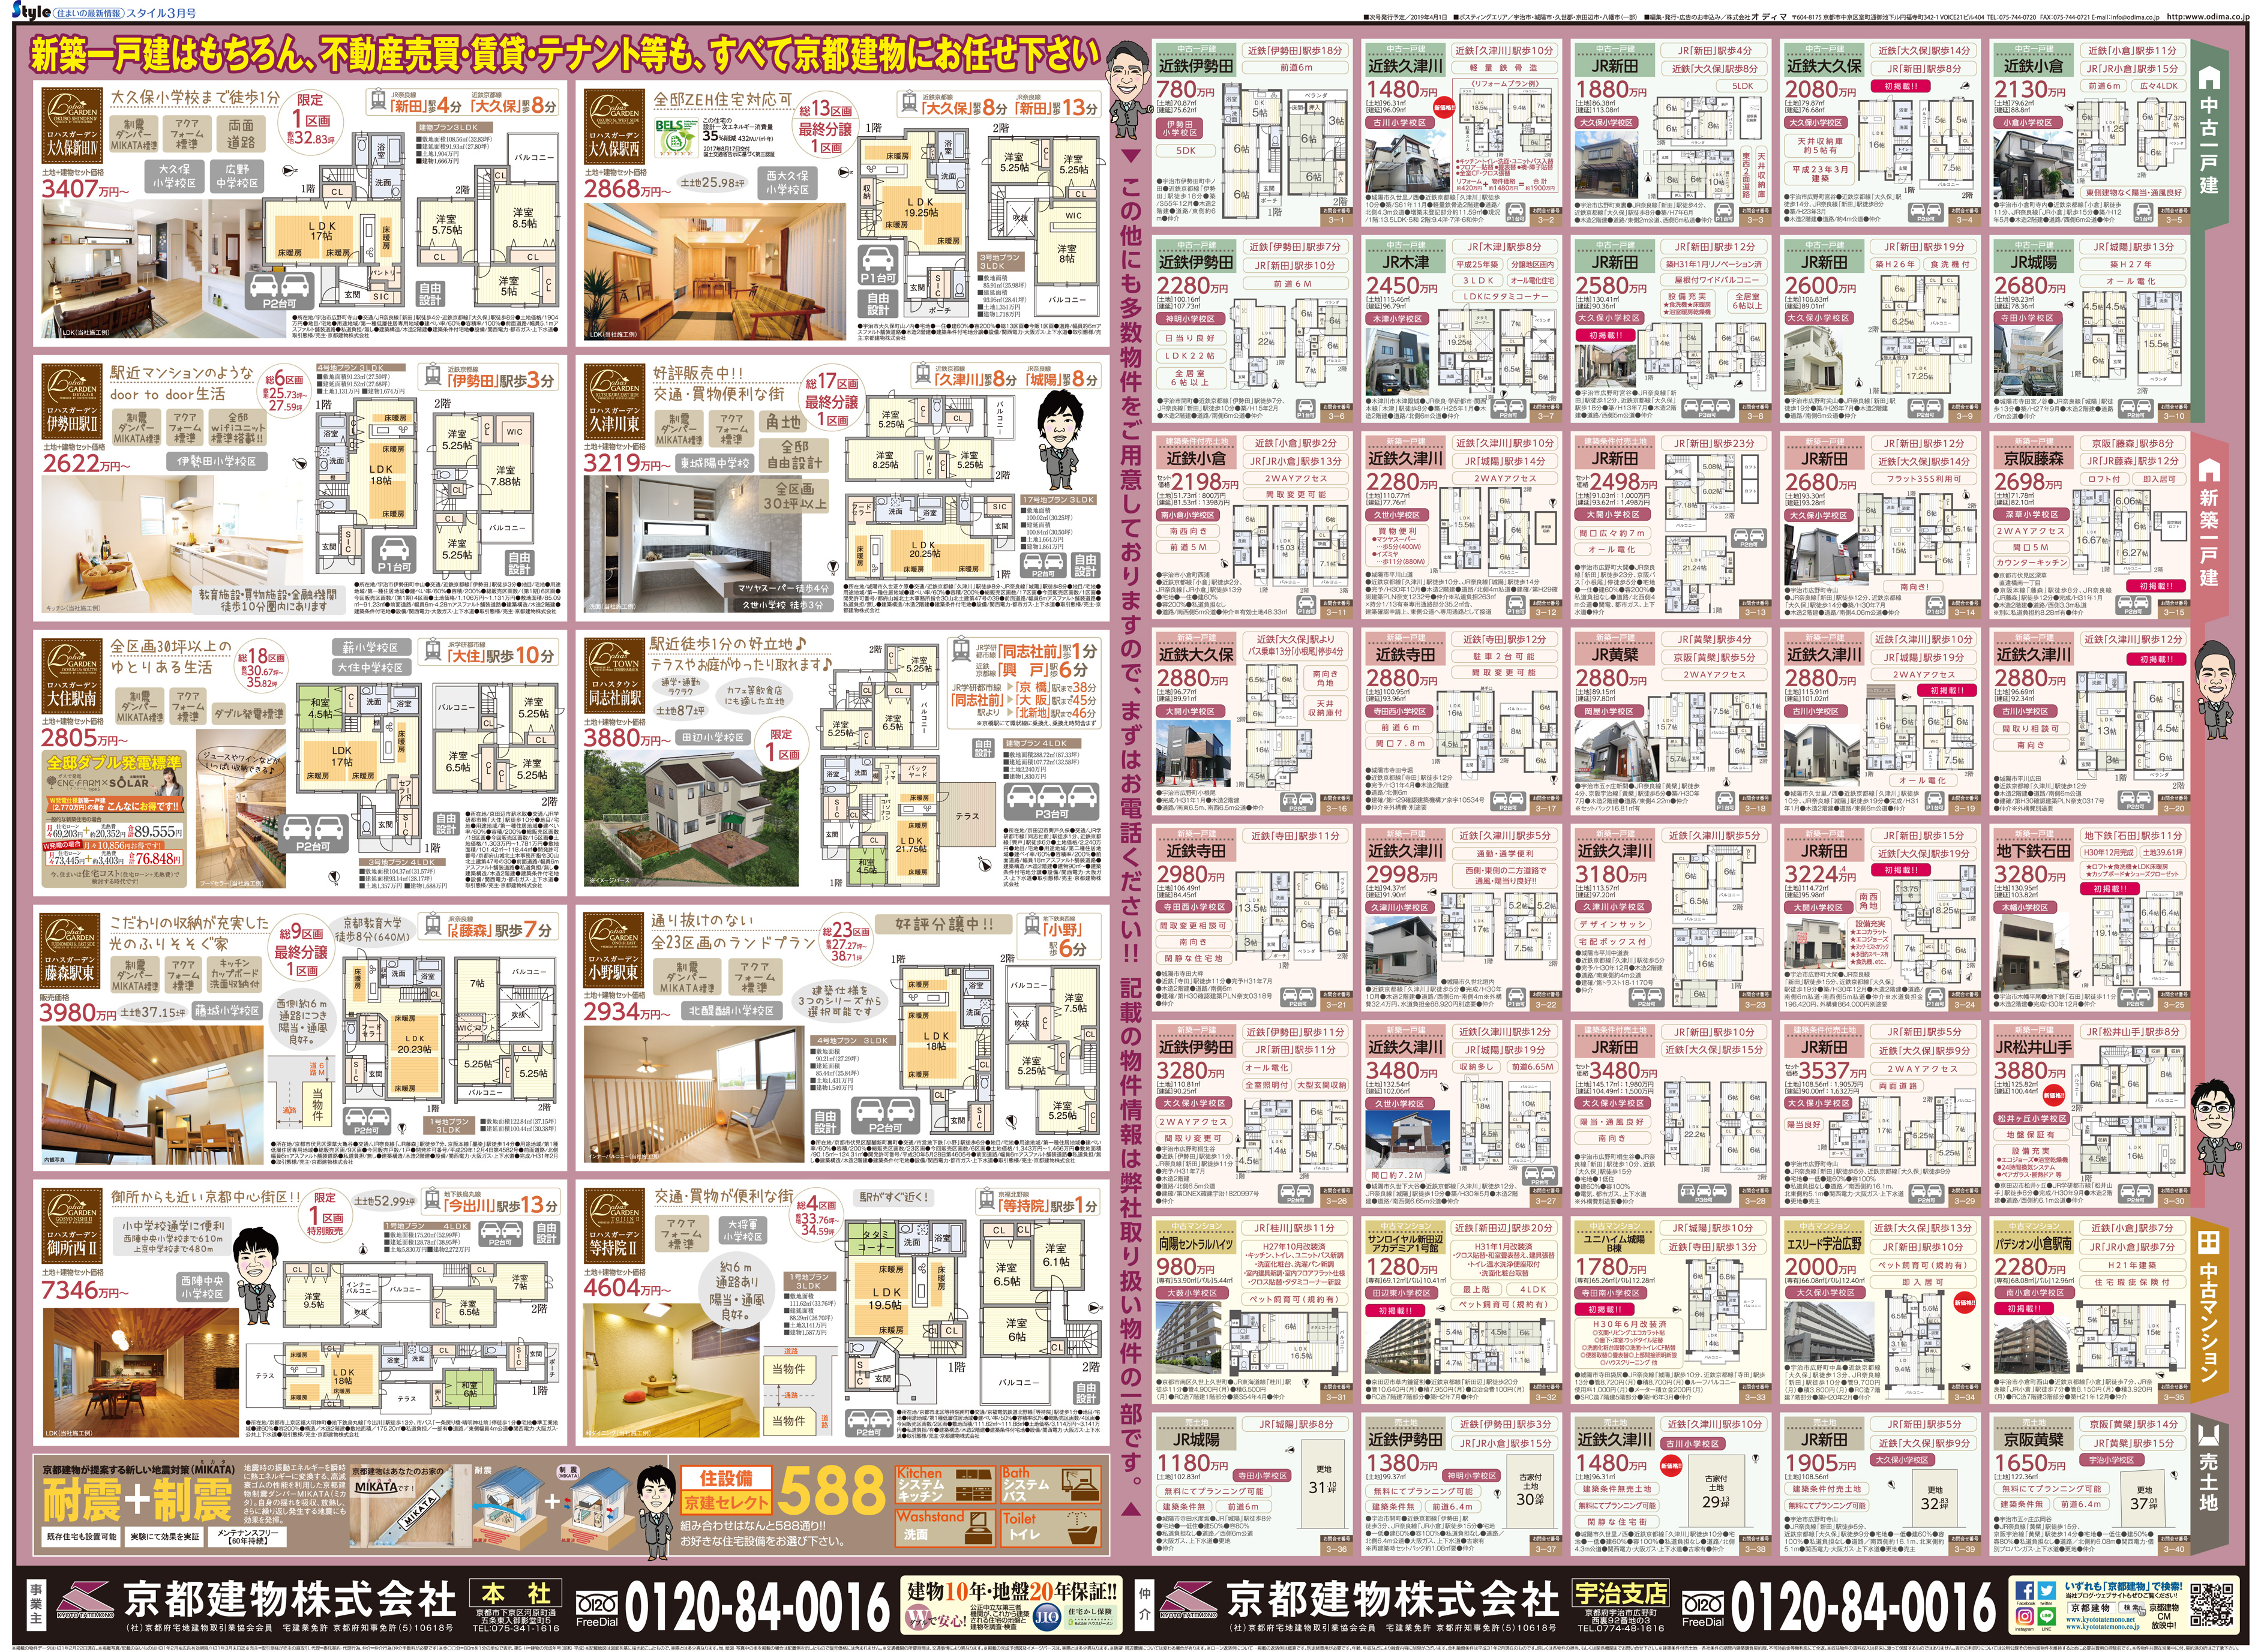The width and height of the screenshot is (2261, 1652).
Task: Click the 京都建物 search input field
Action: click(x=2091, y=1608)
